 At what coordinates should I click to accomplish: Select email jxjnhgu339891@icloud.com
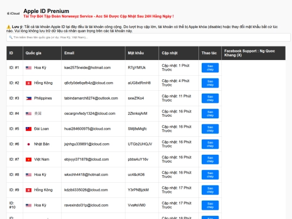click(87, 144)
